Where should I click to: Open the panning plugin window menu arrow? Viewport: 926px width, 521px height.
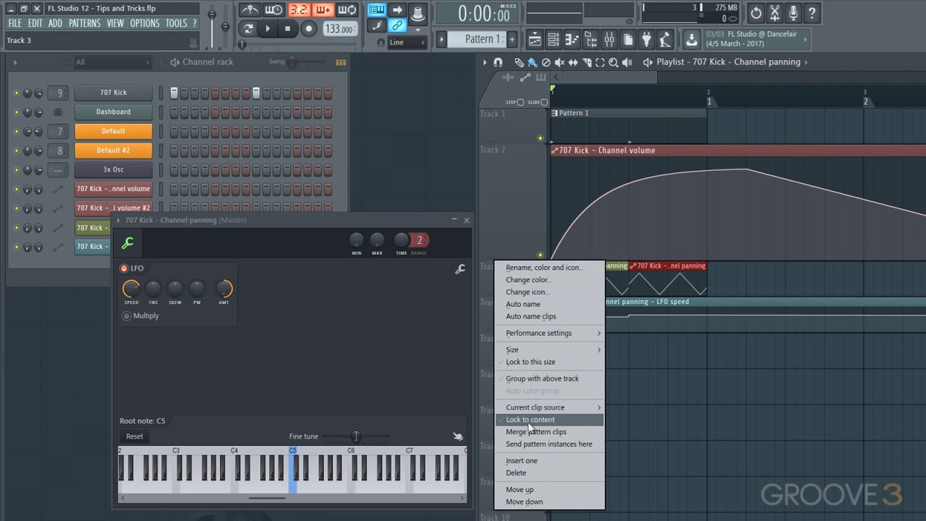coord(119,220)
